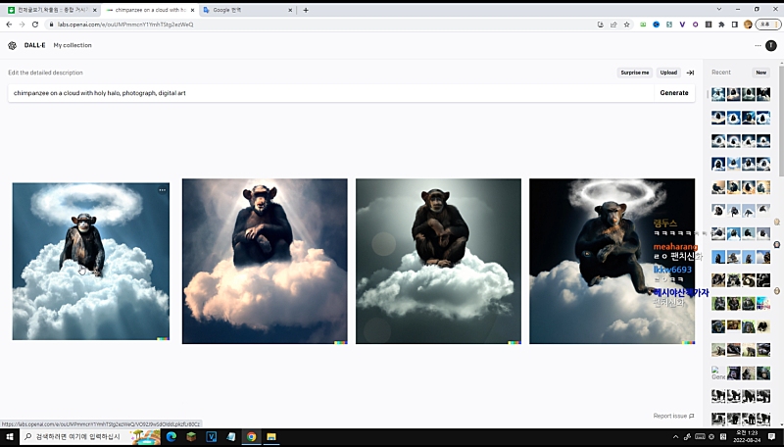Open Microsoft Edge from the taskbar
This screenshot has width=784, height=447.
(x=171, y=436)
